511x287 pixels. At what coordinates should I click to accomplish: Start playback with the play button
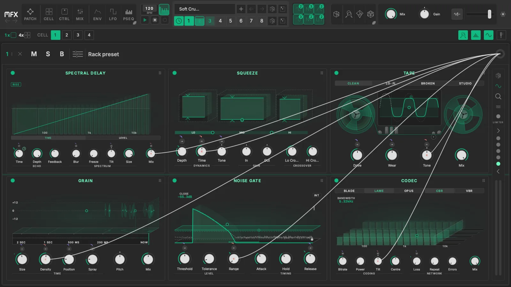click(x=145, y=20)
